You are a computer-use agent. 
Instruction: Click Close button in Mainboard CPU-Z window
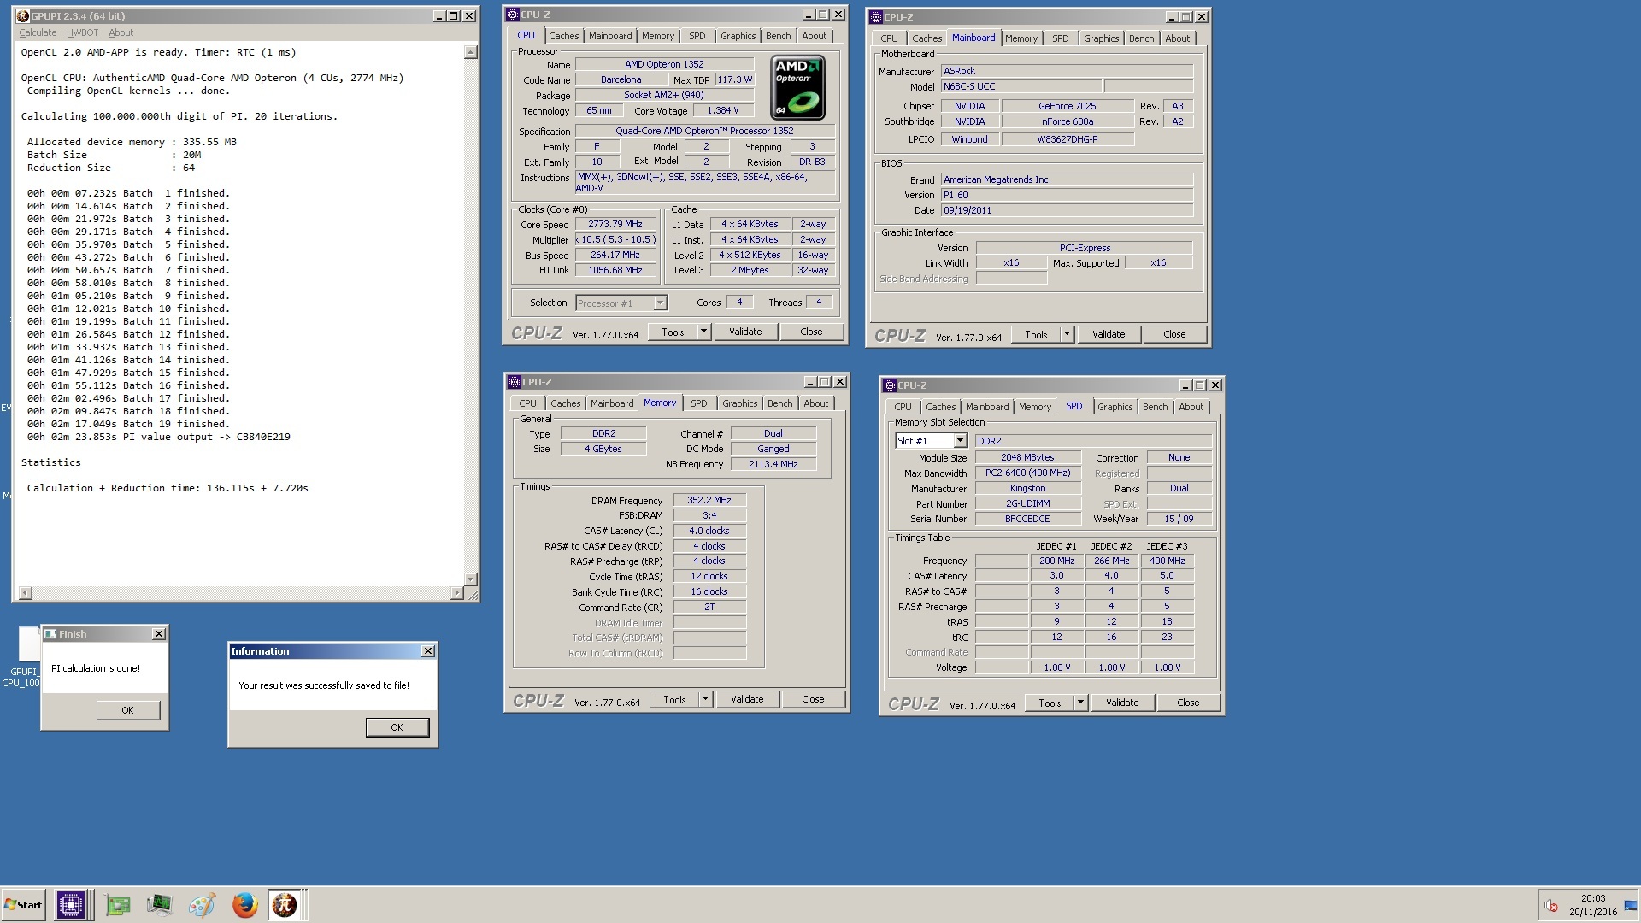(x=1174, y=334)
